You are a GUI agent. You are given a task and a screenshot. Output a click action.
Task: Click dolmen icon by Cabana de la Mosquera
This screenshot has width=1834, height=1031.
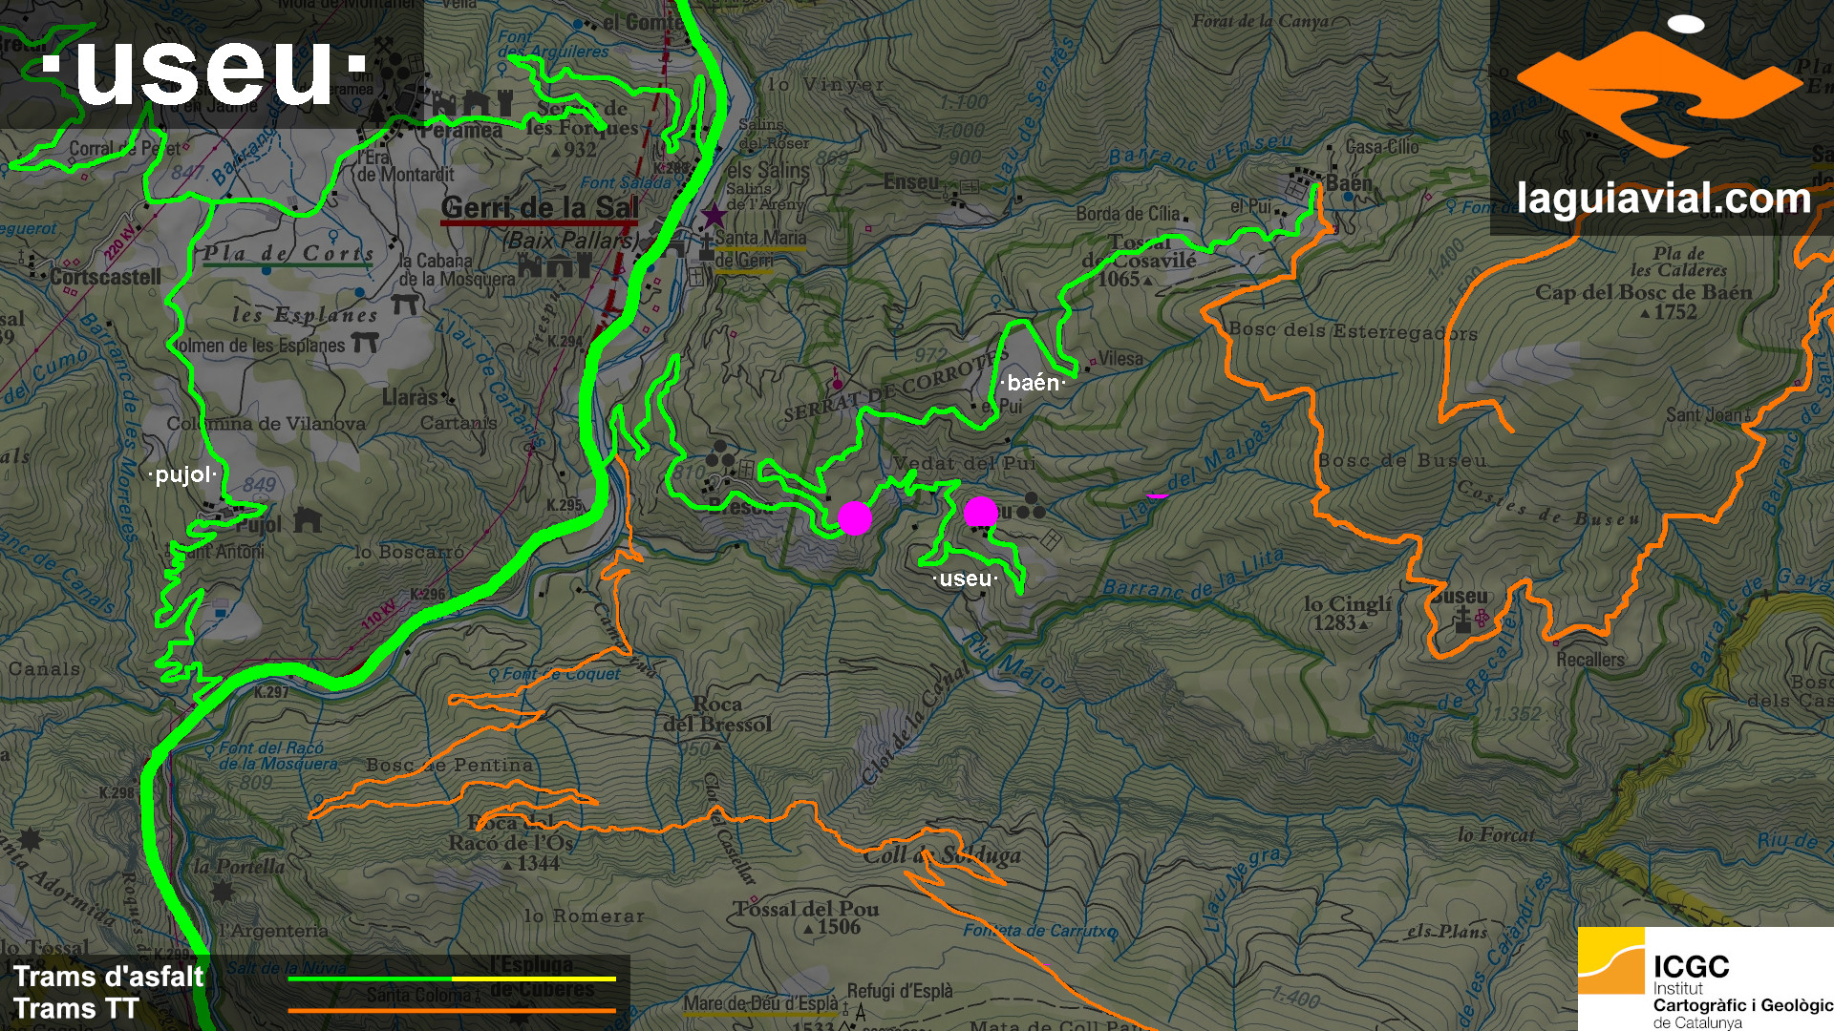point(406,305)
